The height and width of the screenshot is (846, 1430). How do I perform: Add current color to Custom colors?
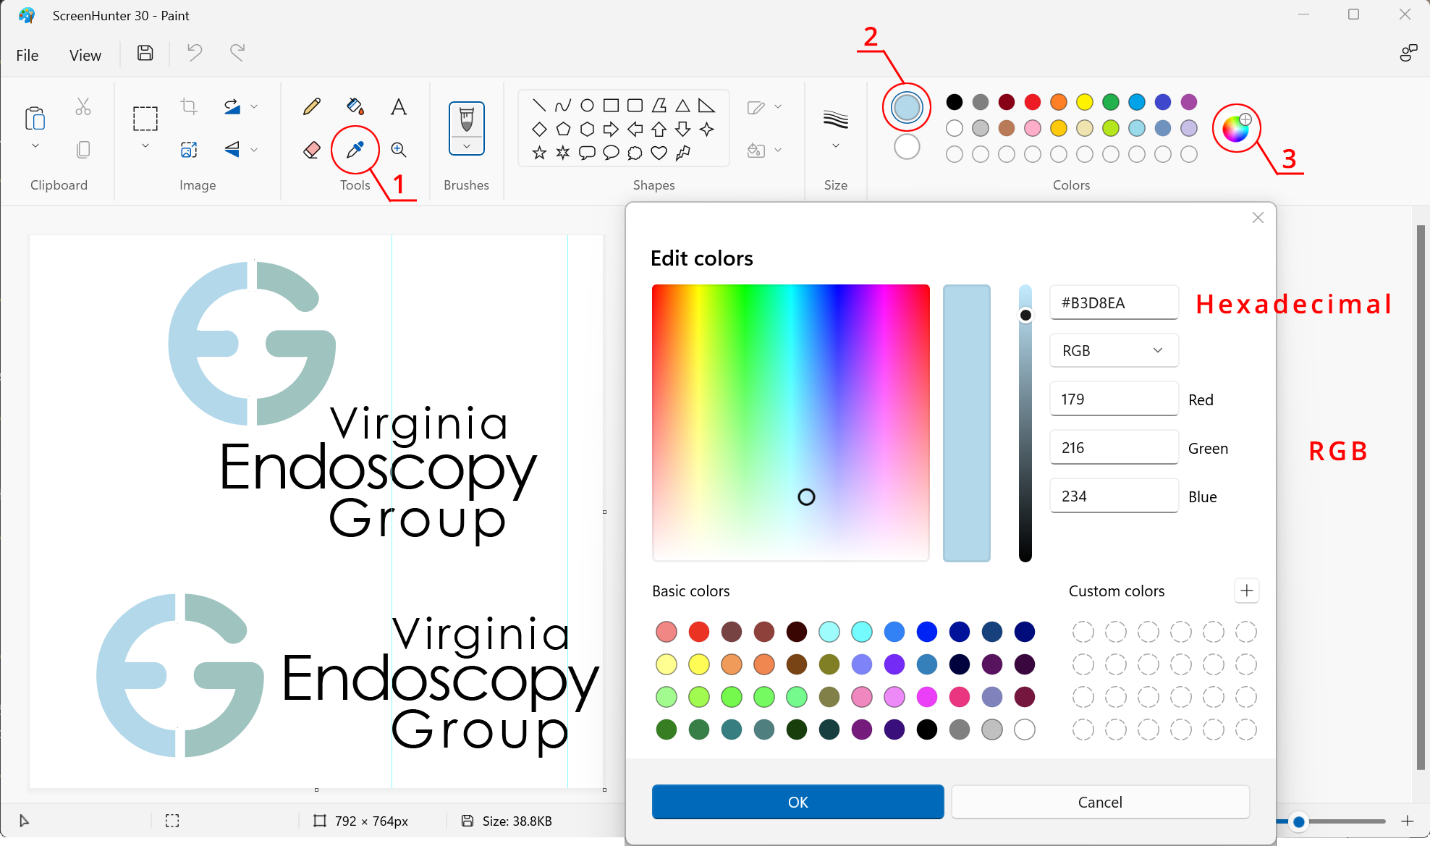(1246, 591)
